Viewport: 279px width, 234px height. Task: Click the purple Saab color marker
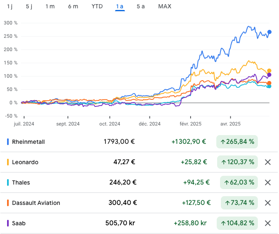[x=8, y=223]
